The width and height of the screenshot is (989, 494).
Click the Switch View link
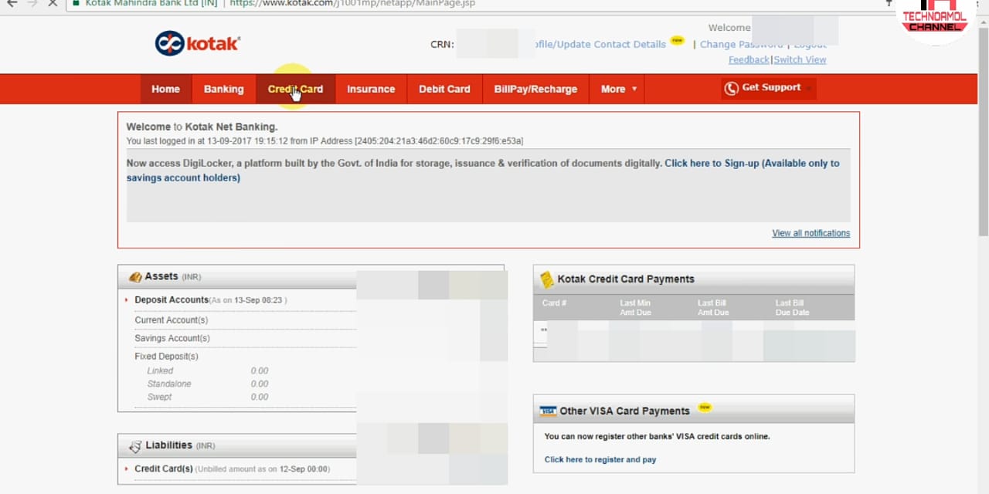point(800,59)
